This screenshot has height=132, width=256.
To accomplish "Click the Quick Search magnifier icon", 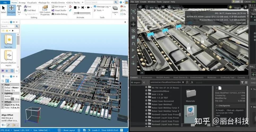I will coord(116,2).
